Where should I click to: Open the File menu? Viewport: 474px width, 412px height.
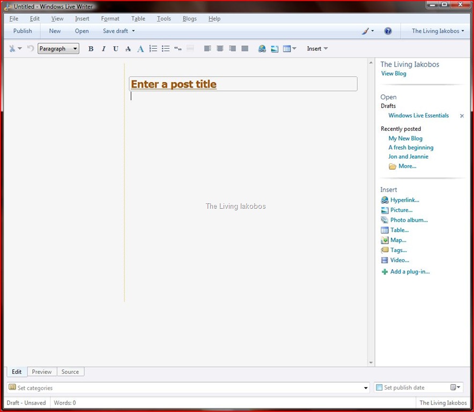point(14,18)
